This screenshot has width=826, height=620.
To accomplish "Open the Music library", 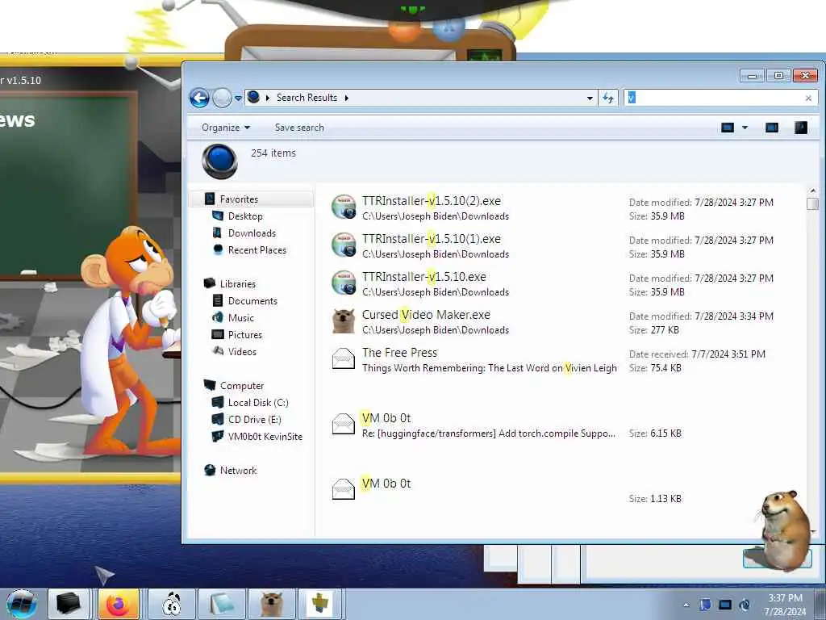I will point(240,318).
